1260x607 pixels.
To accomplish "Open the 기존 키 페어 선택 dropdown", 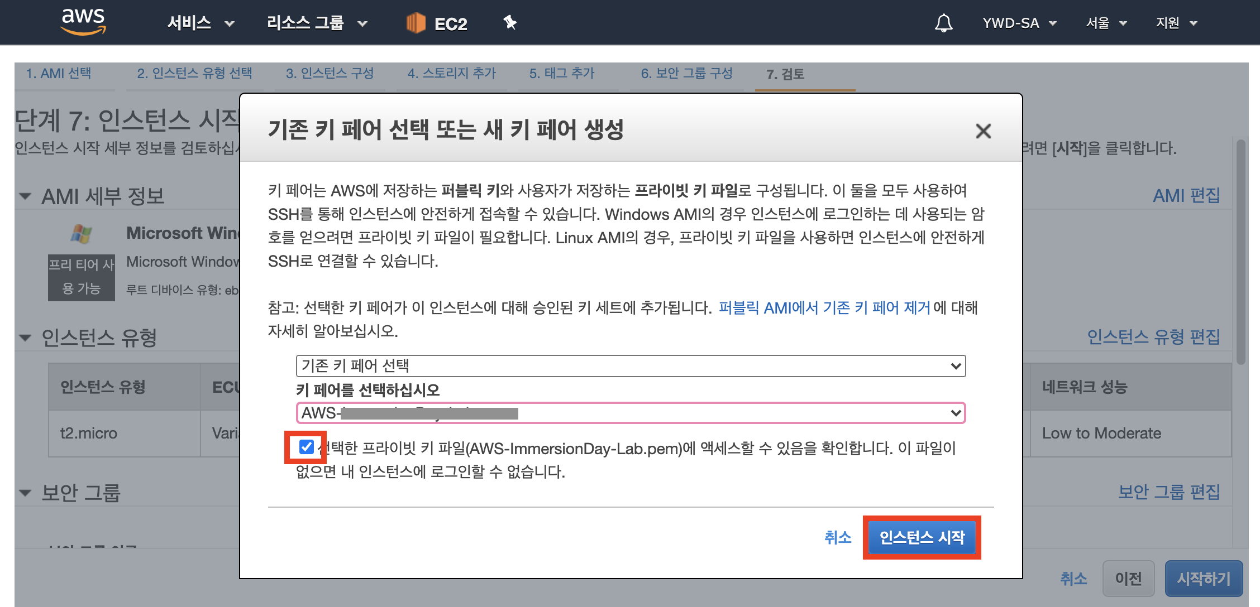I will [x=630, y=366].
